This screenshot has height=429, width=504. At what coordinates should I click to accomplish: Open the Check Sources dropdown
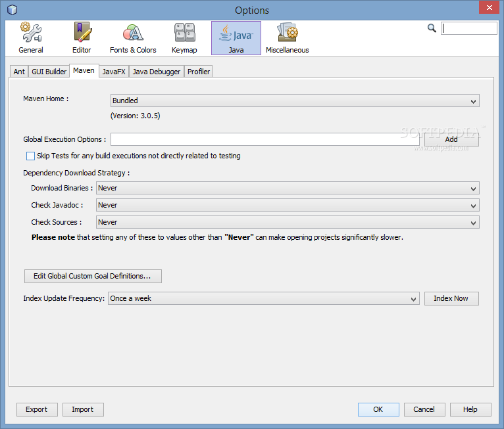[288, 222]
